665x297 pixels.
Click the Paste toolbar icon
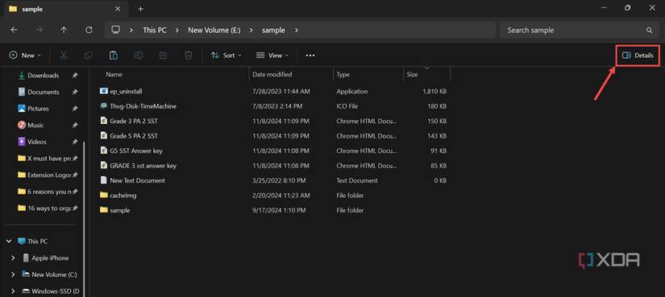pyautogui.click(x=113, y=55)
